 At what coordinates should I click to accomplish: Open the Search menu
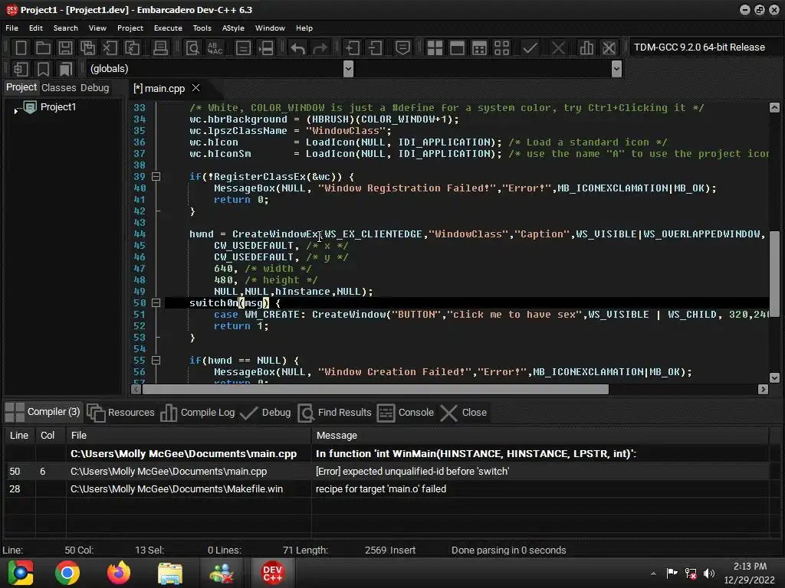66,28
